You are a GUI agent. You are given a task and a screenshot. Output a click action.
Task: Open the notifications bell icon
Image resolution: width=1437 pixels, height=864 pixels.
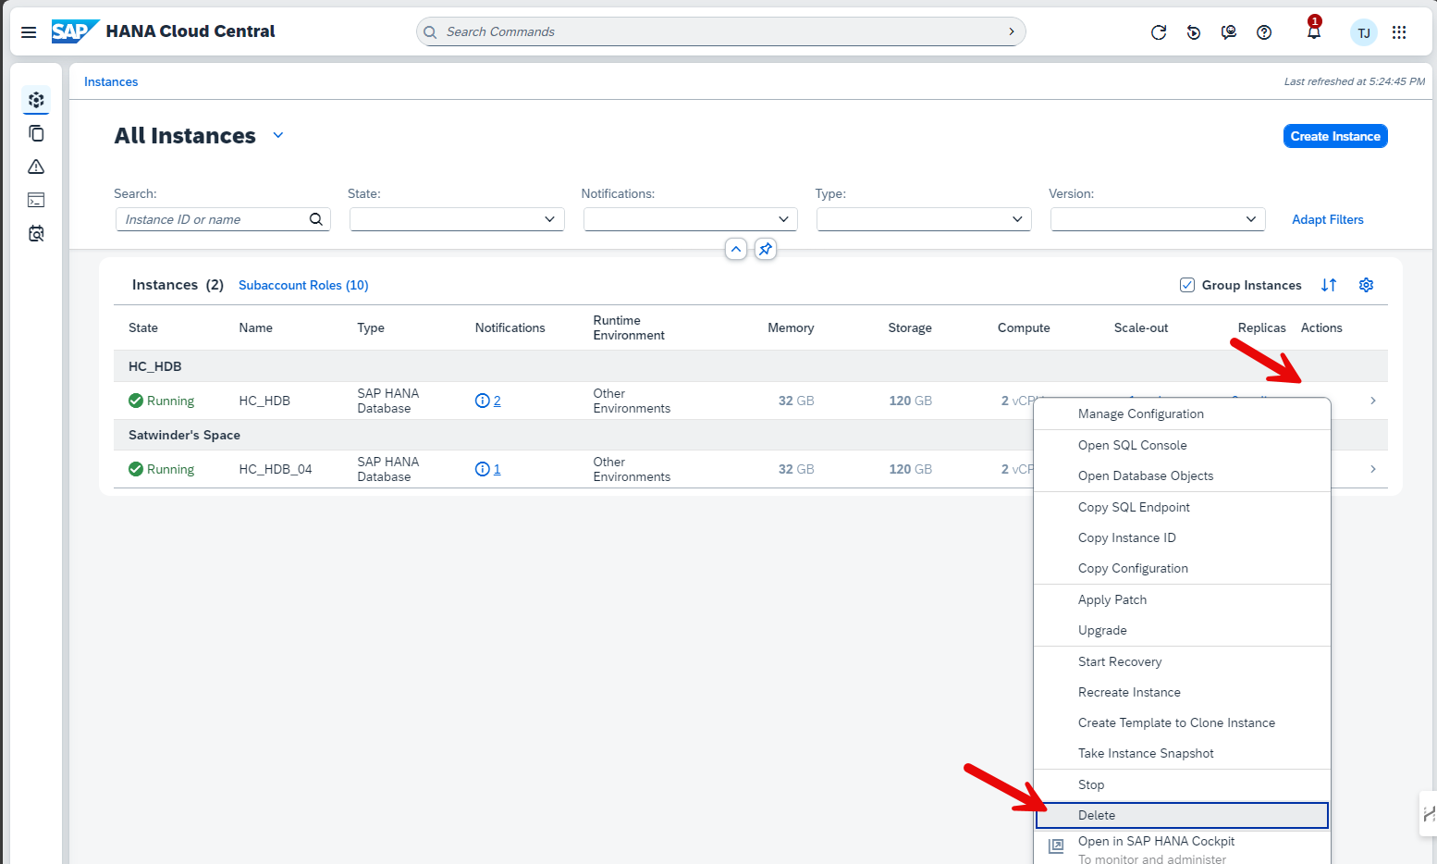1313,32
